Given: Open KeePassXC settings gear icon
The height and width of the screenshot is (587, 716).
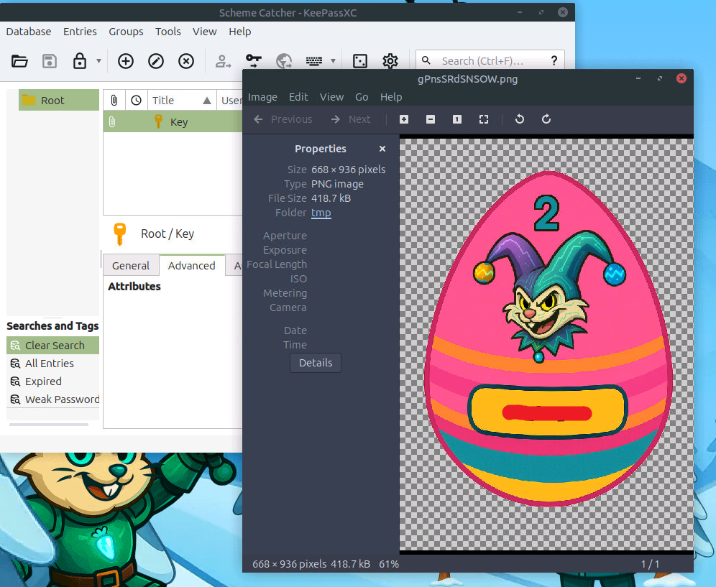Looking at the screenshot, I should [x=390, y=61].
